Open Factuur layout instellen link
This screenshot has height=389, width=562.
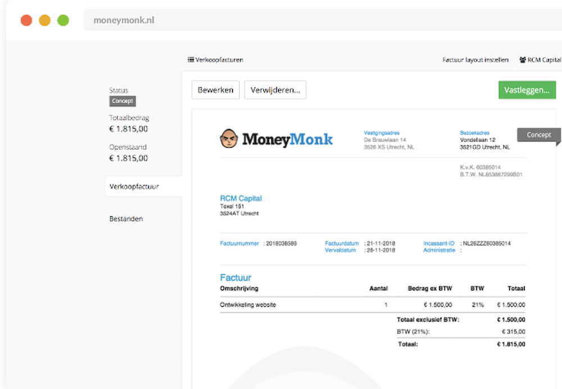click(475, 60)
